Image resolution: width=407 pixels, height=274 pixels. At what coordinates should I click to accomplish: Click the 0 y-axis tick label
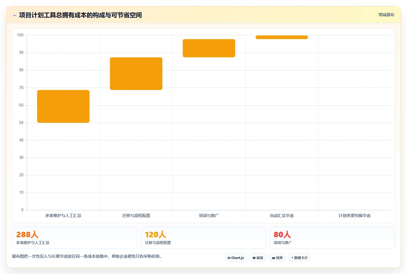22,210
